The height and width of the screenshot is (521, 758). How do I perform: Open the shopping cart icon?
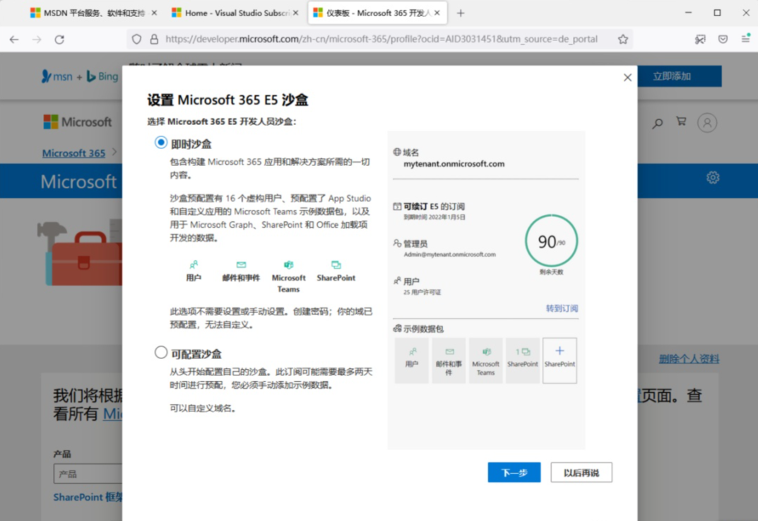[x=681, y=122]
